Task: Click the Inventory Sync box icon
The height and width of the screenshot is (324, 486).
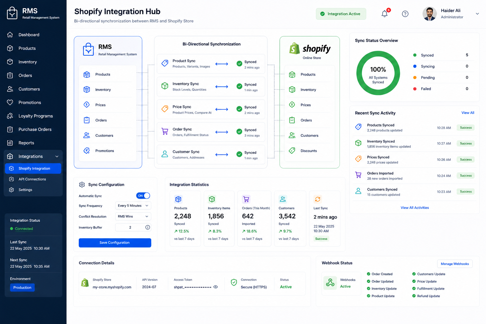Action: [x=165, y=86]
